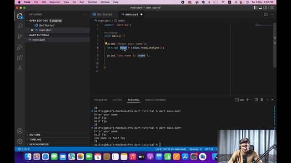Switch to the Output tab
Viewport: 291px width, 163px height.
pos(117,100)
